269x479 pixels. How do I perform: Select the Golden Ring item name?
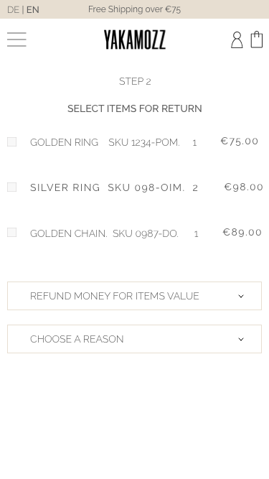(x=64, y=142)
